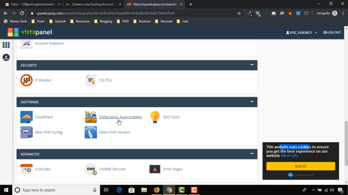This screenshot has height=195, width=348.
Task: Open the Resources bookmarks folder
Action: [x=80, y=21]
